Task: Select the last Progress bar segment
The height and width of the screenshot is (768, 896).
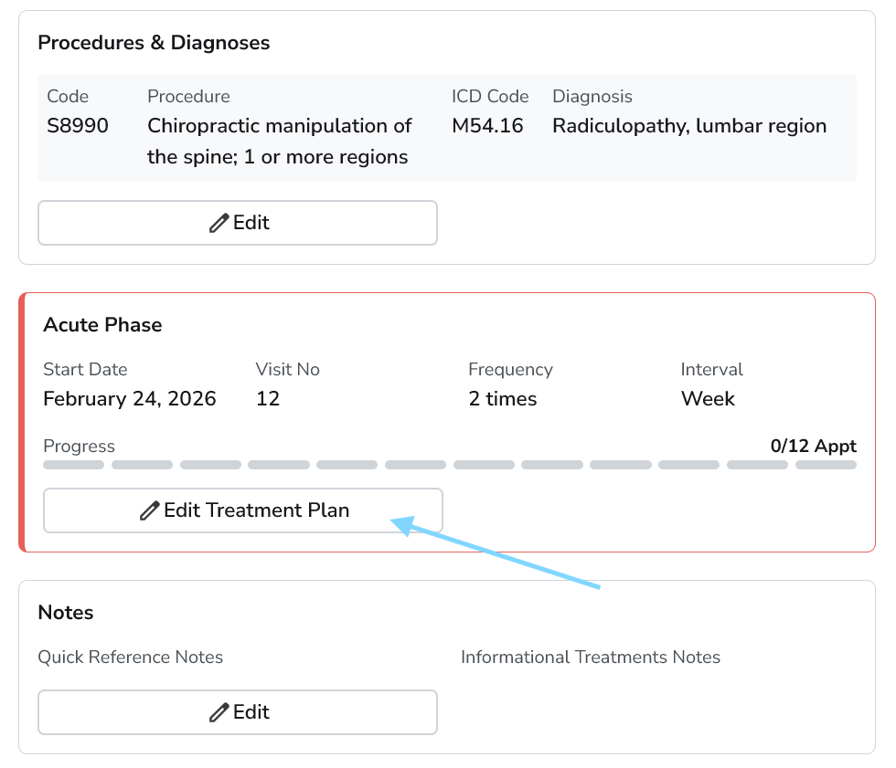Action: (x=826, y=464)
